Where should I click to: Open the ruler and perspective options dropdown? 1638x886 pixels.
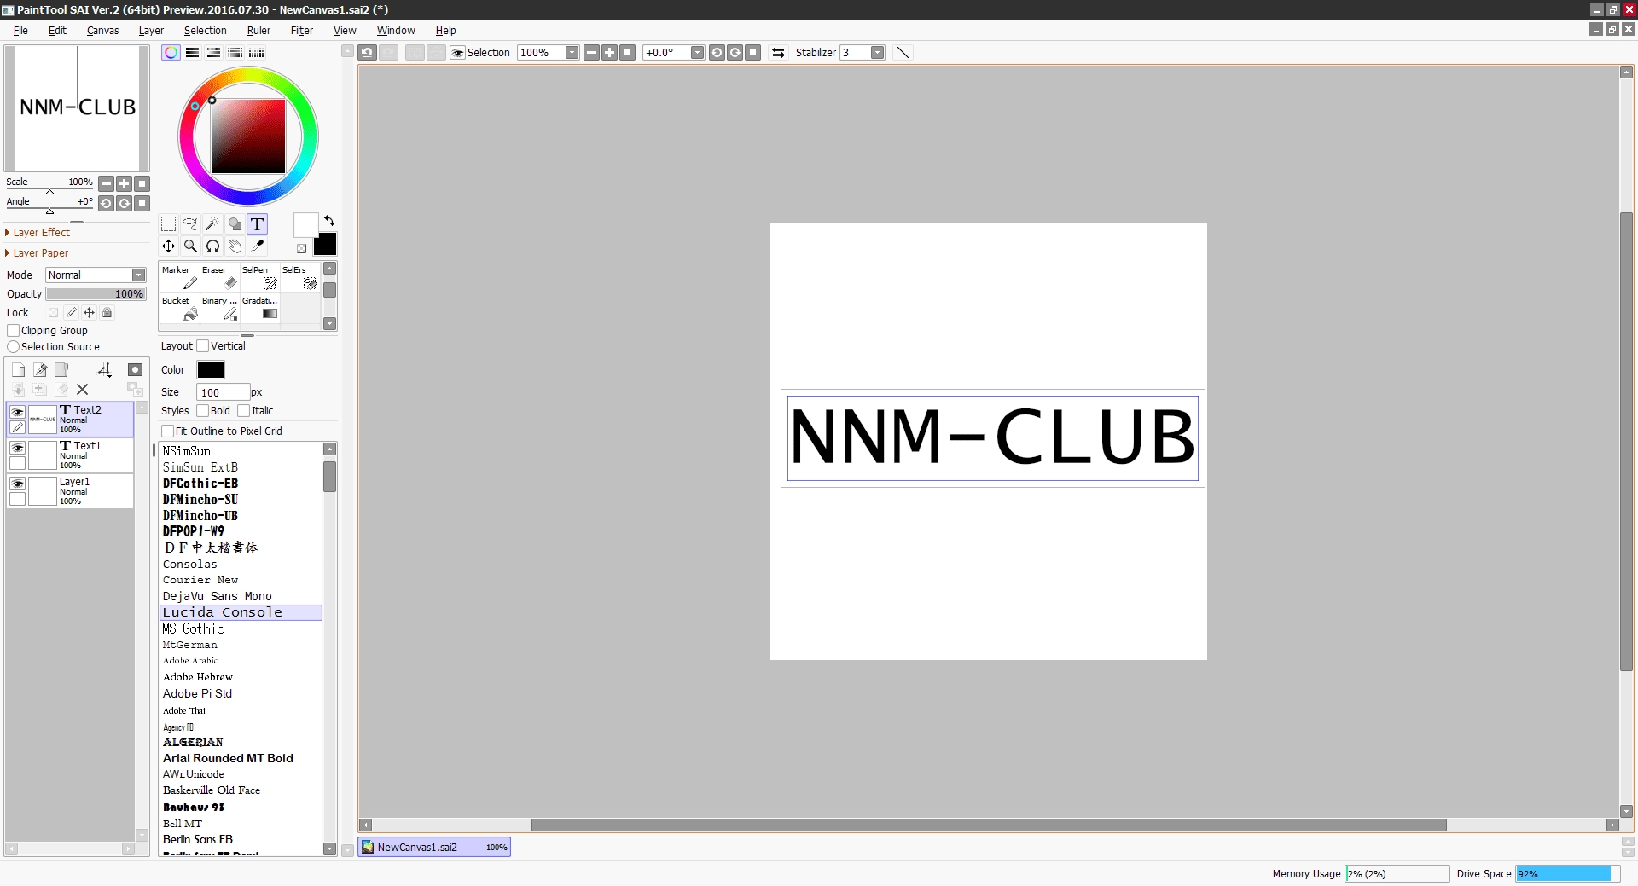(105, 370)
